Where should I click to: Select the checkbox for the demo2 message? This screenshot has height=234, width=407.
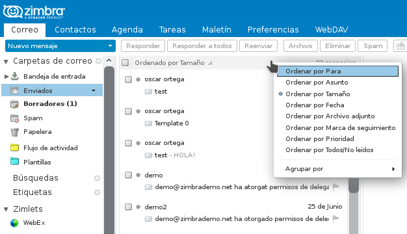coord(128,207)
